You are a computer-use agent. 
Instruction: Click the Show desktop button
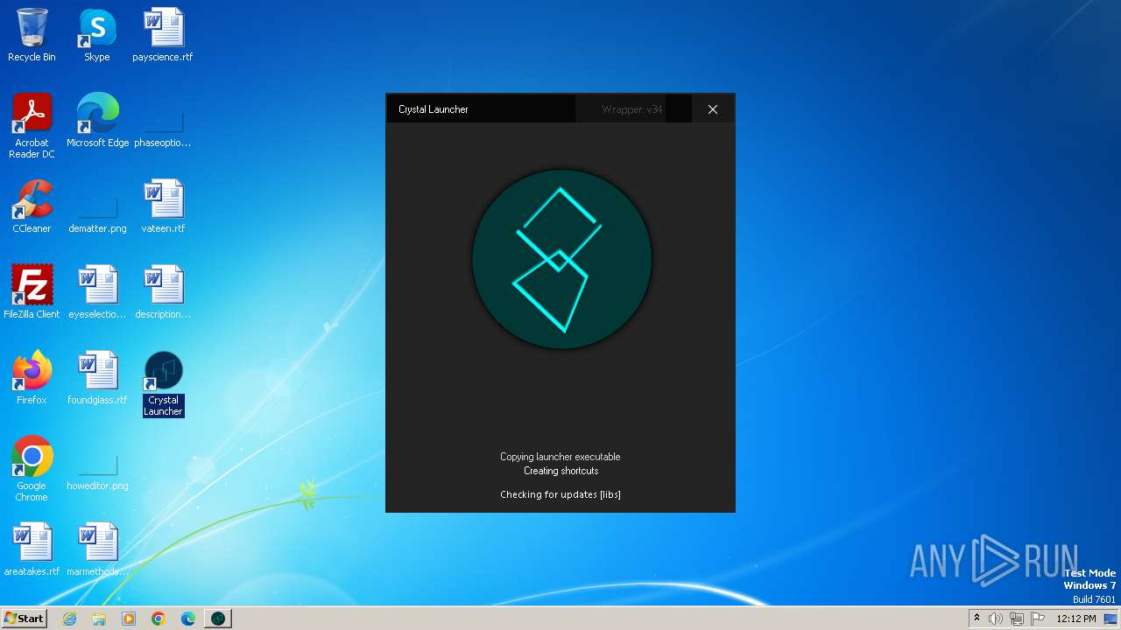1112,619
